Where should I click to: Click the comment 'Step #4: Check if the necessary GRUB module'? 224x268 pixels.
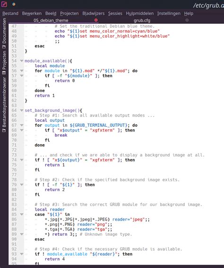click(x=108, y=249)
